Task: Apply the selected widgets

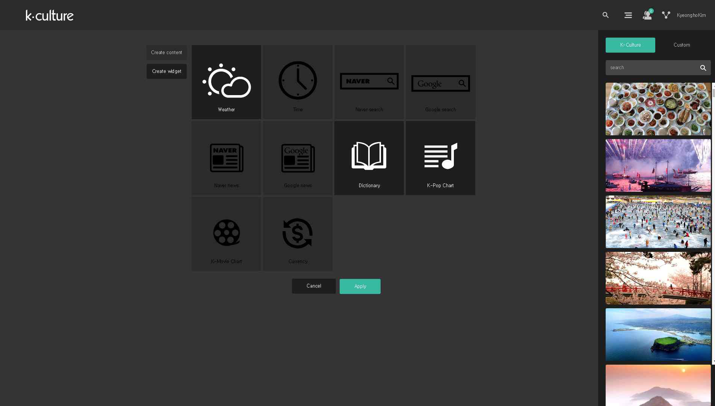Action: click(360, 286)
